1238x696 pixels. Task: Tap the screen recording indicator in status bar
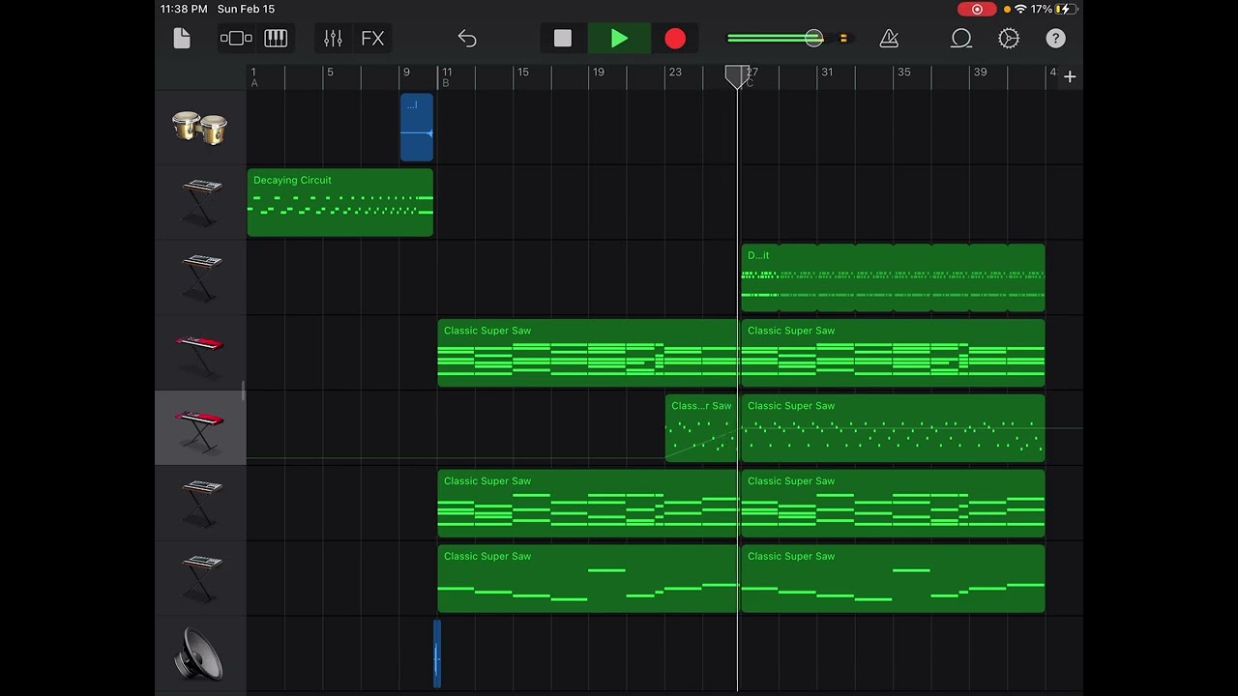point(977,9)
